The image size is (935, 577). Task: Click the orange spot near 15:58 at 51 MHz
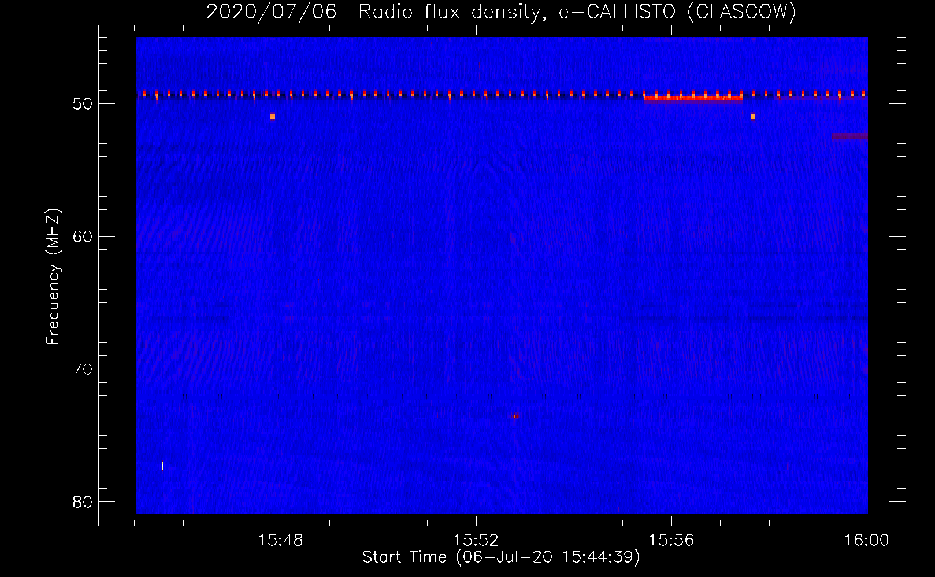click(752, 117)
